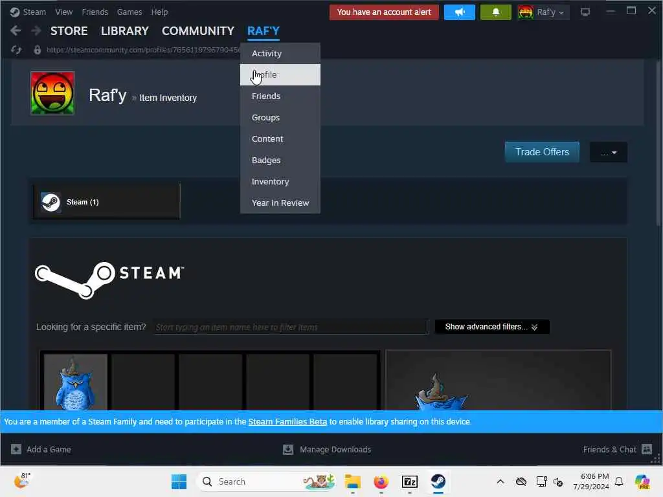
Task: Click the Add a Game plus icon
Action: (16, 449)
